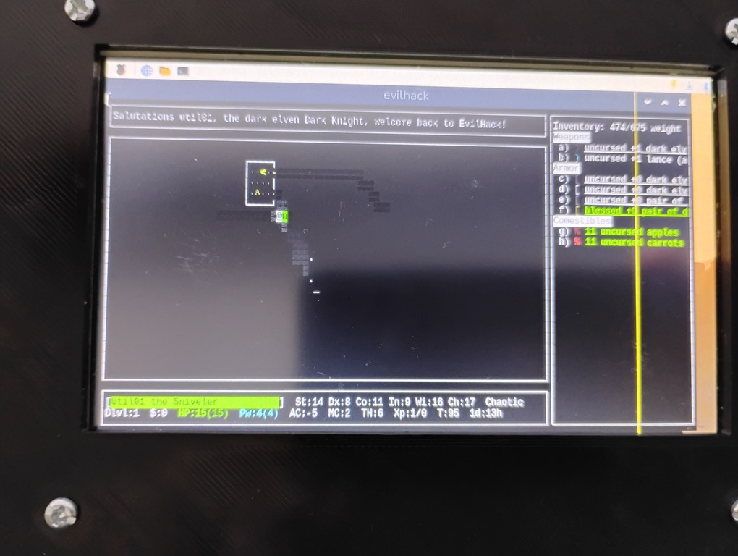Image resolution: width=738 pixels, height=556 pixels.
Task: Launch the terminal from the taskbar
Action: click(x=182, y=71)
